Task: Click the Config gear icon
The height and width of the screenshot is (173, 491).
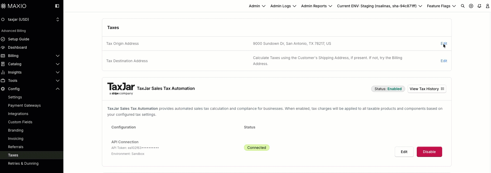Action: pyautogui.click(x=3, y=89)
